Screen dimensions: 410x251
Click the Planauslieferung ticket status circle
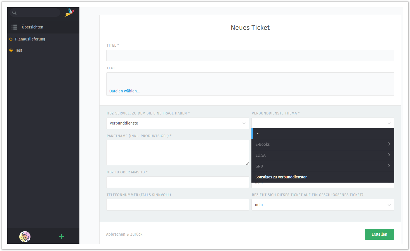11,39
